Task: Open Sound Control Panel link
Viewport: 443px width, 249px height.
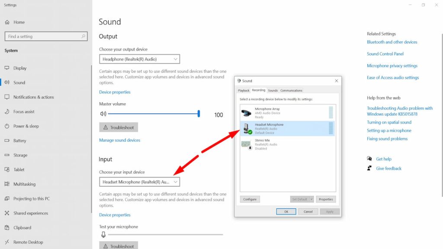Action: point(385,54)
